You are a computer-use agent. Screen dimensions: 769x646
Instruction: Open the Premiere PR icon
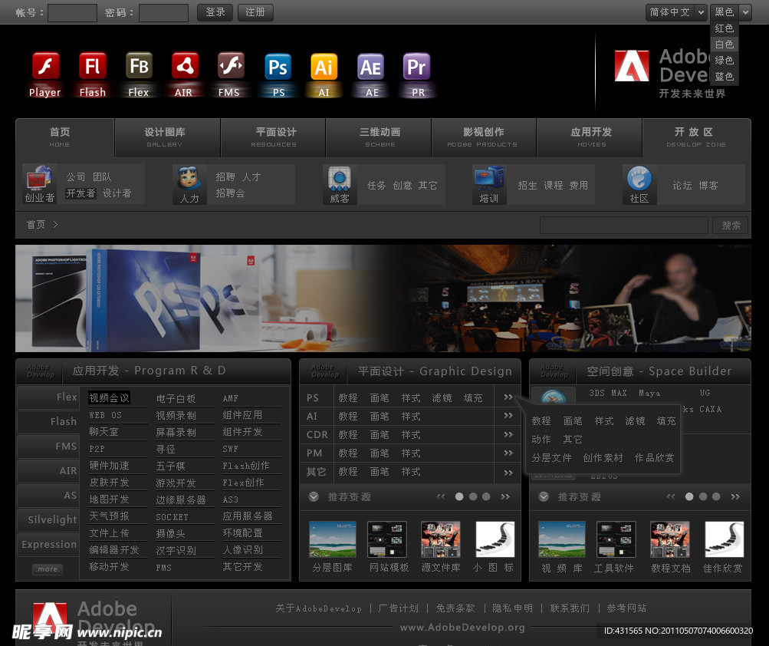pyautogui.click(x=416, y=67)
